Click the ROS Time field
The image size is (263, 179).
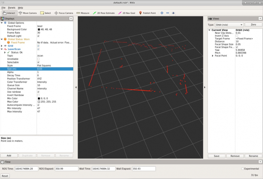click(26, 169)
